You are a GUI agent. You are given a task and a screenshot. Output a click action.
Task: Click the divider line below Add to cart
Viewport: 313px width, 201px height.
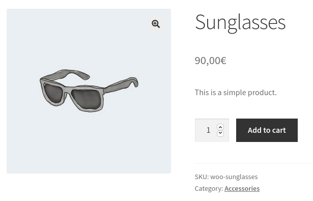pos(254,163)
